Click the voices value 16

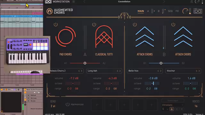click(196, 106)
